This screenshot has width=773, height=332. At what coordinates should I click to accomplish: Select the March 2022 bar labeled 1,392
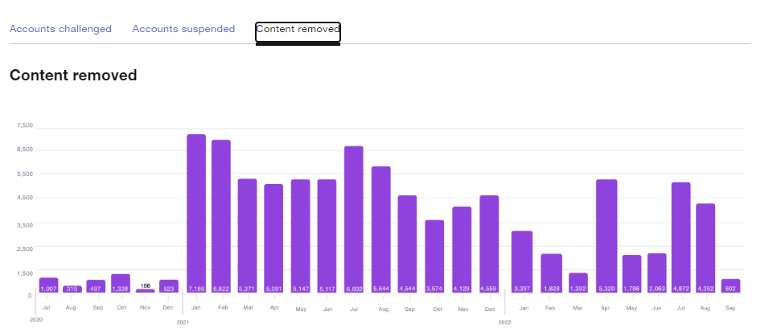578,282
